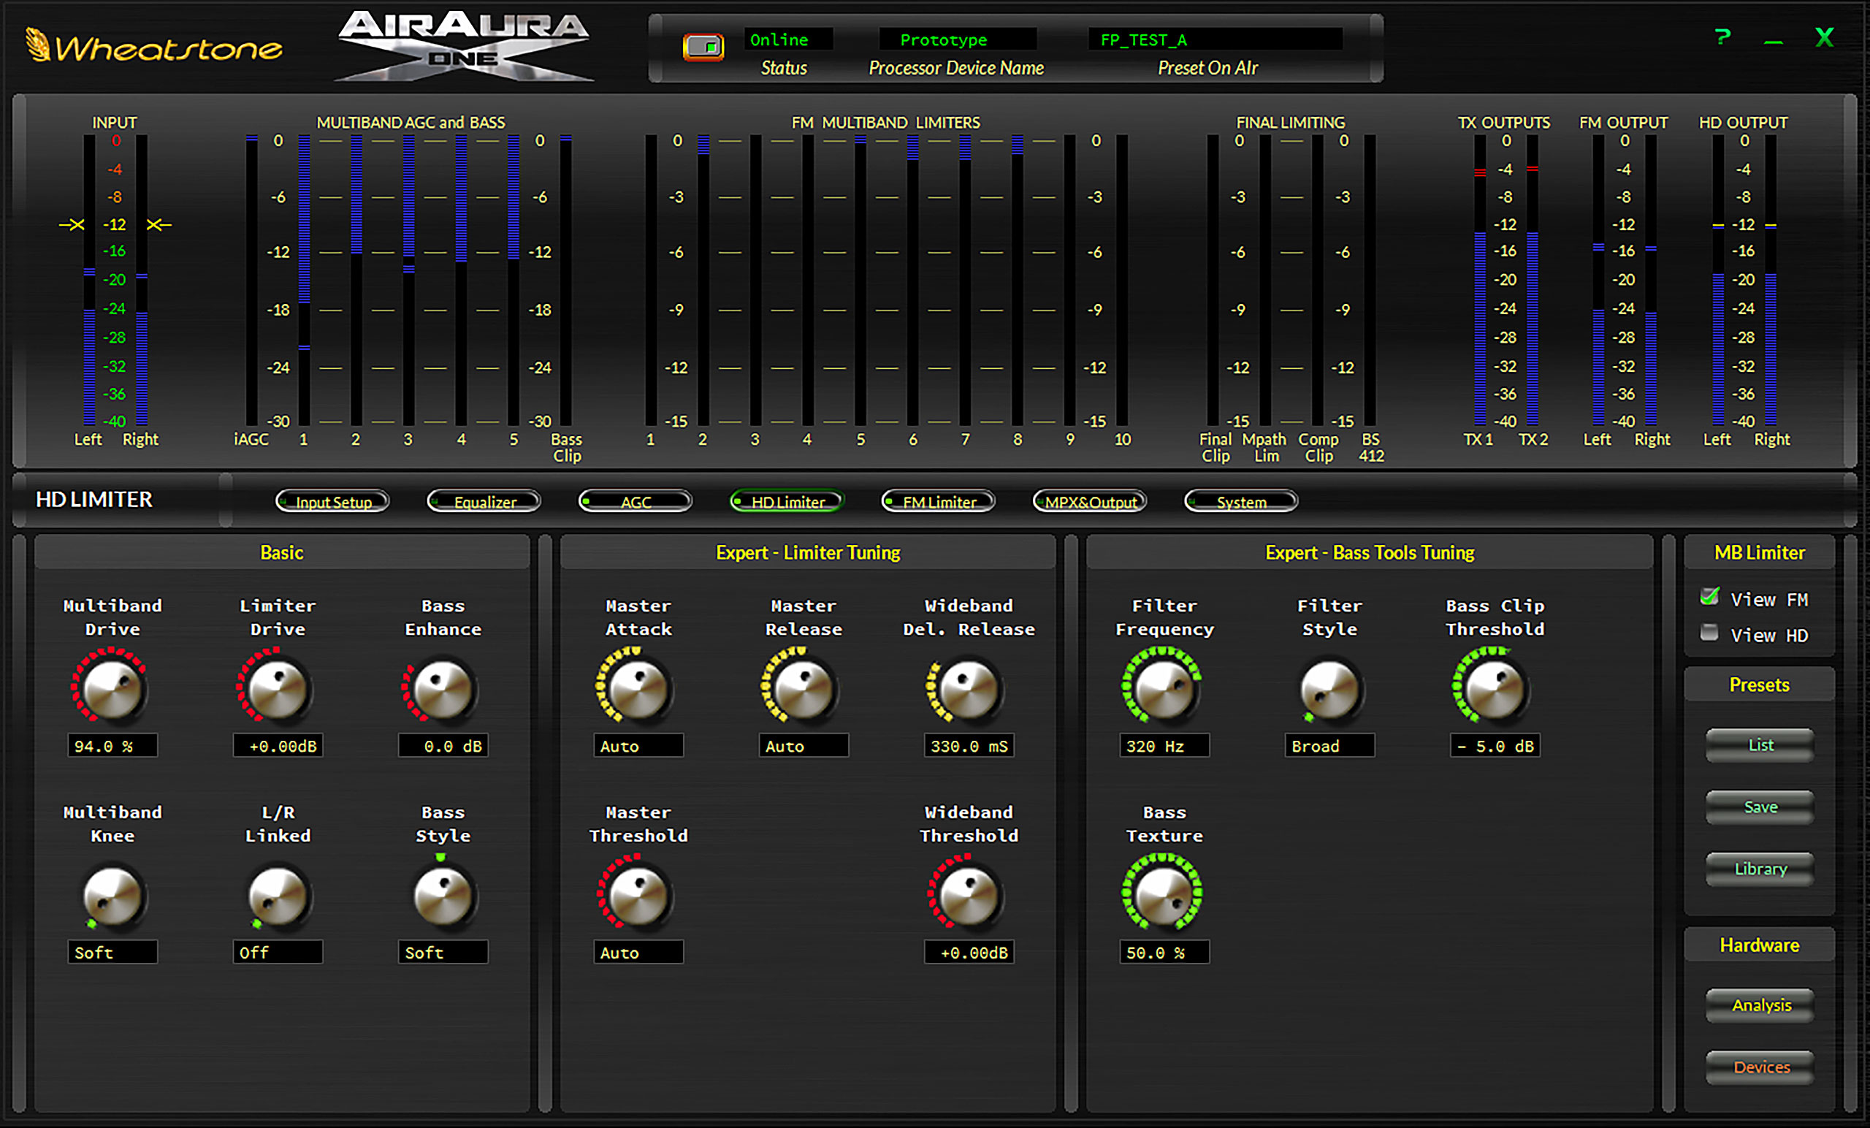Open the FM Limiter tab
The width and height of the screenshot is (1870, 1128).
(x=938, y=501)
